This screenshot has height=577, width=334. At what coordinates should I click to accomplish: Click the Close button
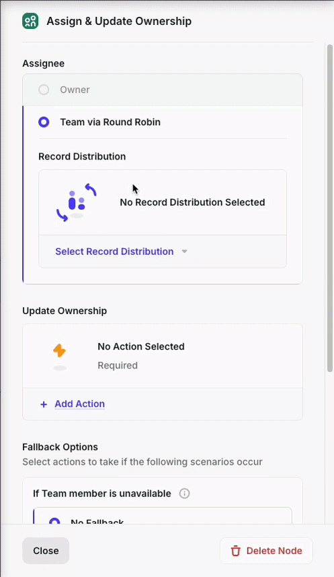pos(46,551)
